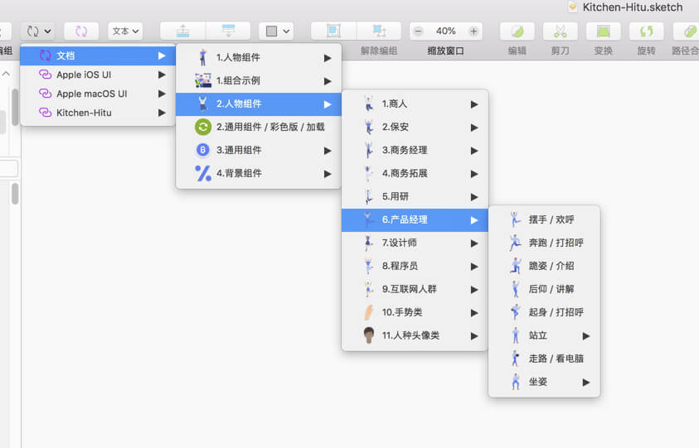Open the Kitchen-Hitu library submenu
This screenshot has width=699, height=448.
(x=98, y=113)
